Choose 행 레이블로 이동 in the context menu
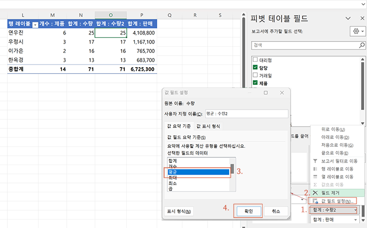The height and width of the screenshot is (228, 367). click(x=337, y=169)
